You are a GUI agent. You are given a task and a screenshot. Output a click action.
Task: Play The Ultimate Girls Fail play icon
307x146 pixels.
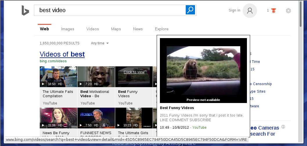(118, 125)
